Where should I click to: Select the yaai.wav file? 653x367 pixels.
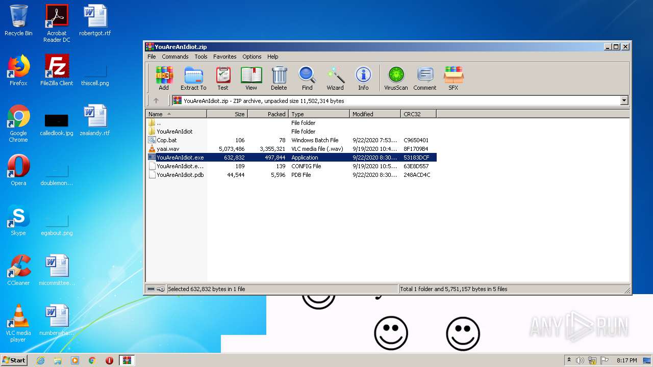[x=291, y=149]
